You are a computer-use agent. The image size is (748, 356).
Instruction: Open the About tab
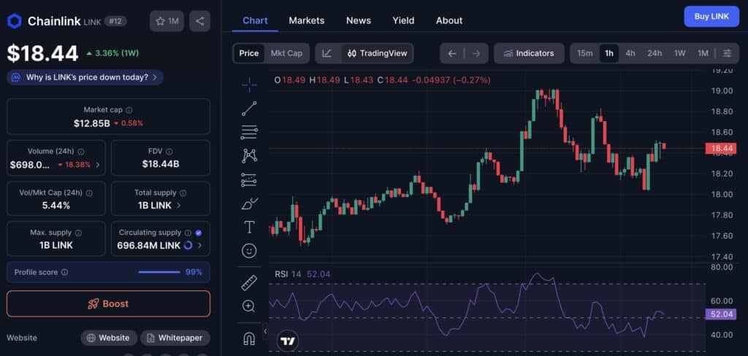[449, 20]
